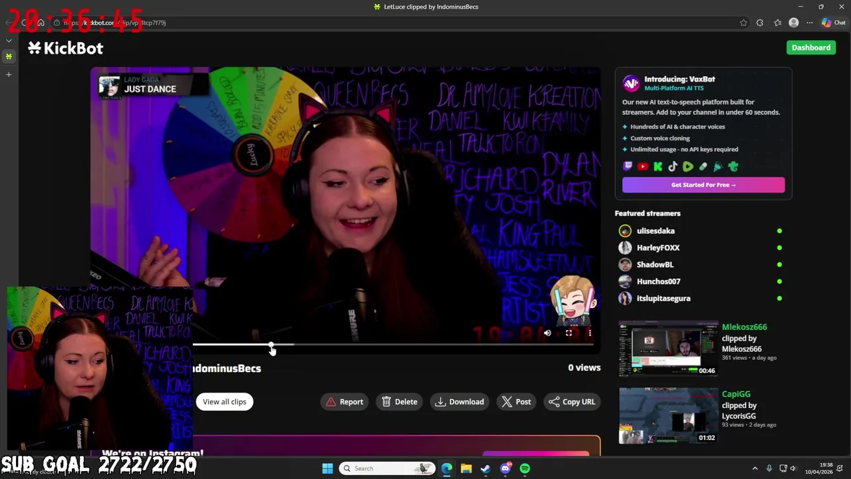Click the party popper icon in VoxBot card
The width and height of the screenshot is (851, 479).
tap(718, 166)
